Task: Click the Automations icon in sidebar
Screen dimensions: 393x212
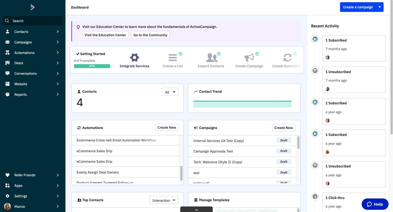Action: (x=7, y=53)
